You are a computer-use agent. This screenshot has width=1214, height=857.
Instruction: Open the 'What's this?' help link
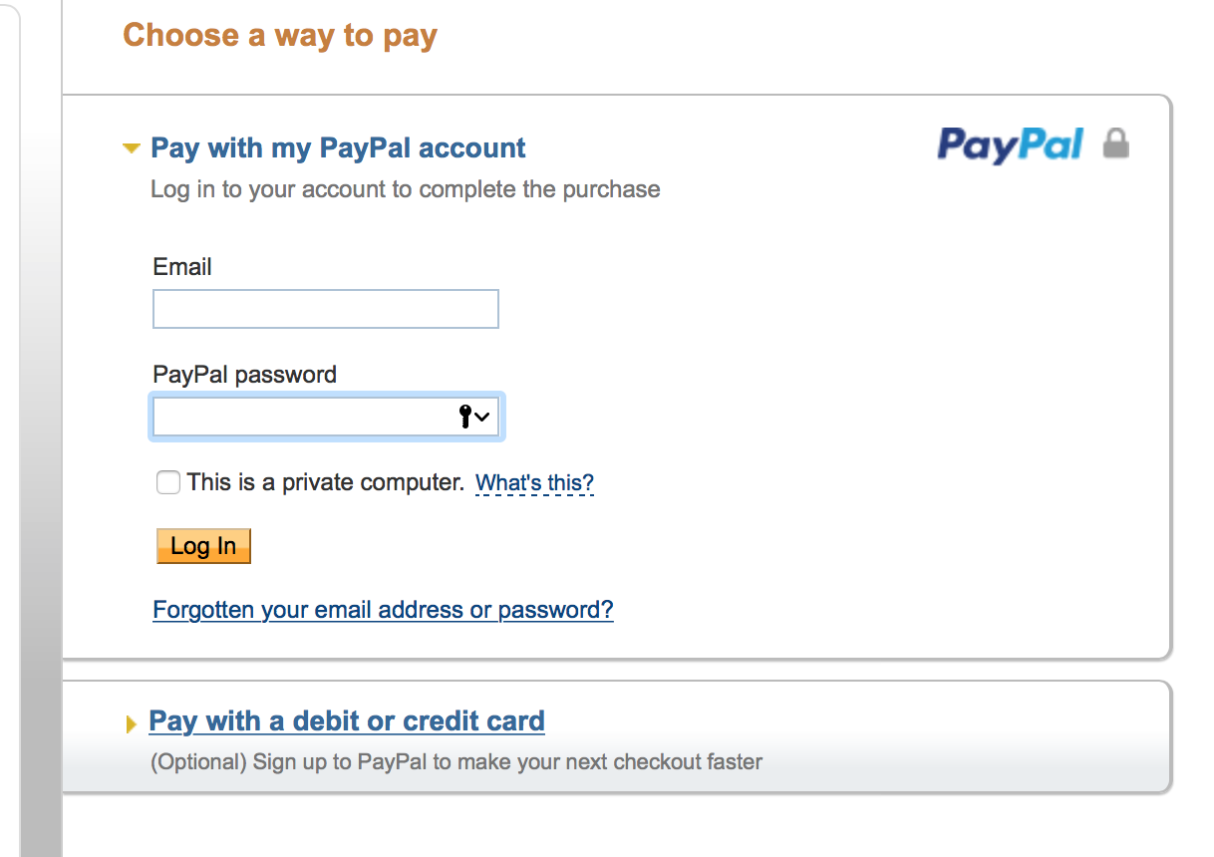534,483
